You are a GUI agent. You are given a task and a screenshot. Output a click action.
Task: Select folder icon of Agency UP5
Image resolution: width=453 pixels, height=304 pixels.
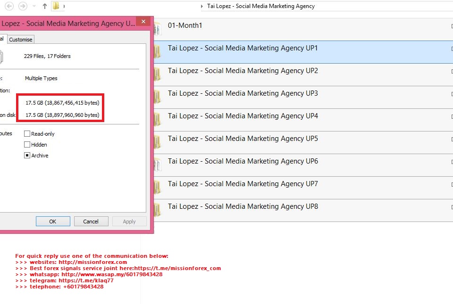[x=157, y=142]
